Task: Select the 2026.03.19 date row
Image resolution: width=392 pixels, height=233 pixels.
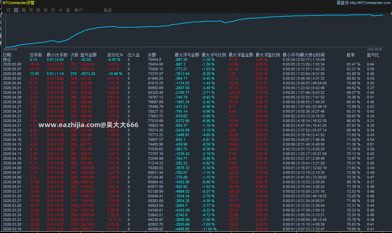Action: (12, 229)
